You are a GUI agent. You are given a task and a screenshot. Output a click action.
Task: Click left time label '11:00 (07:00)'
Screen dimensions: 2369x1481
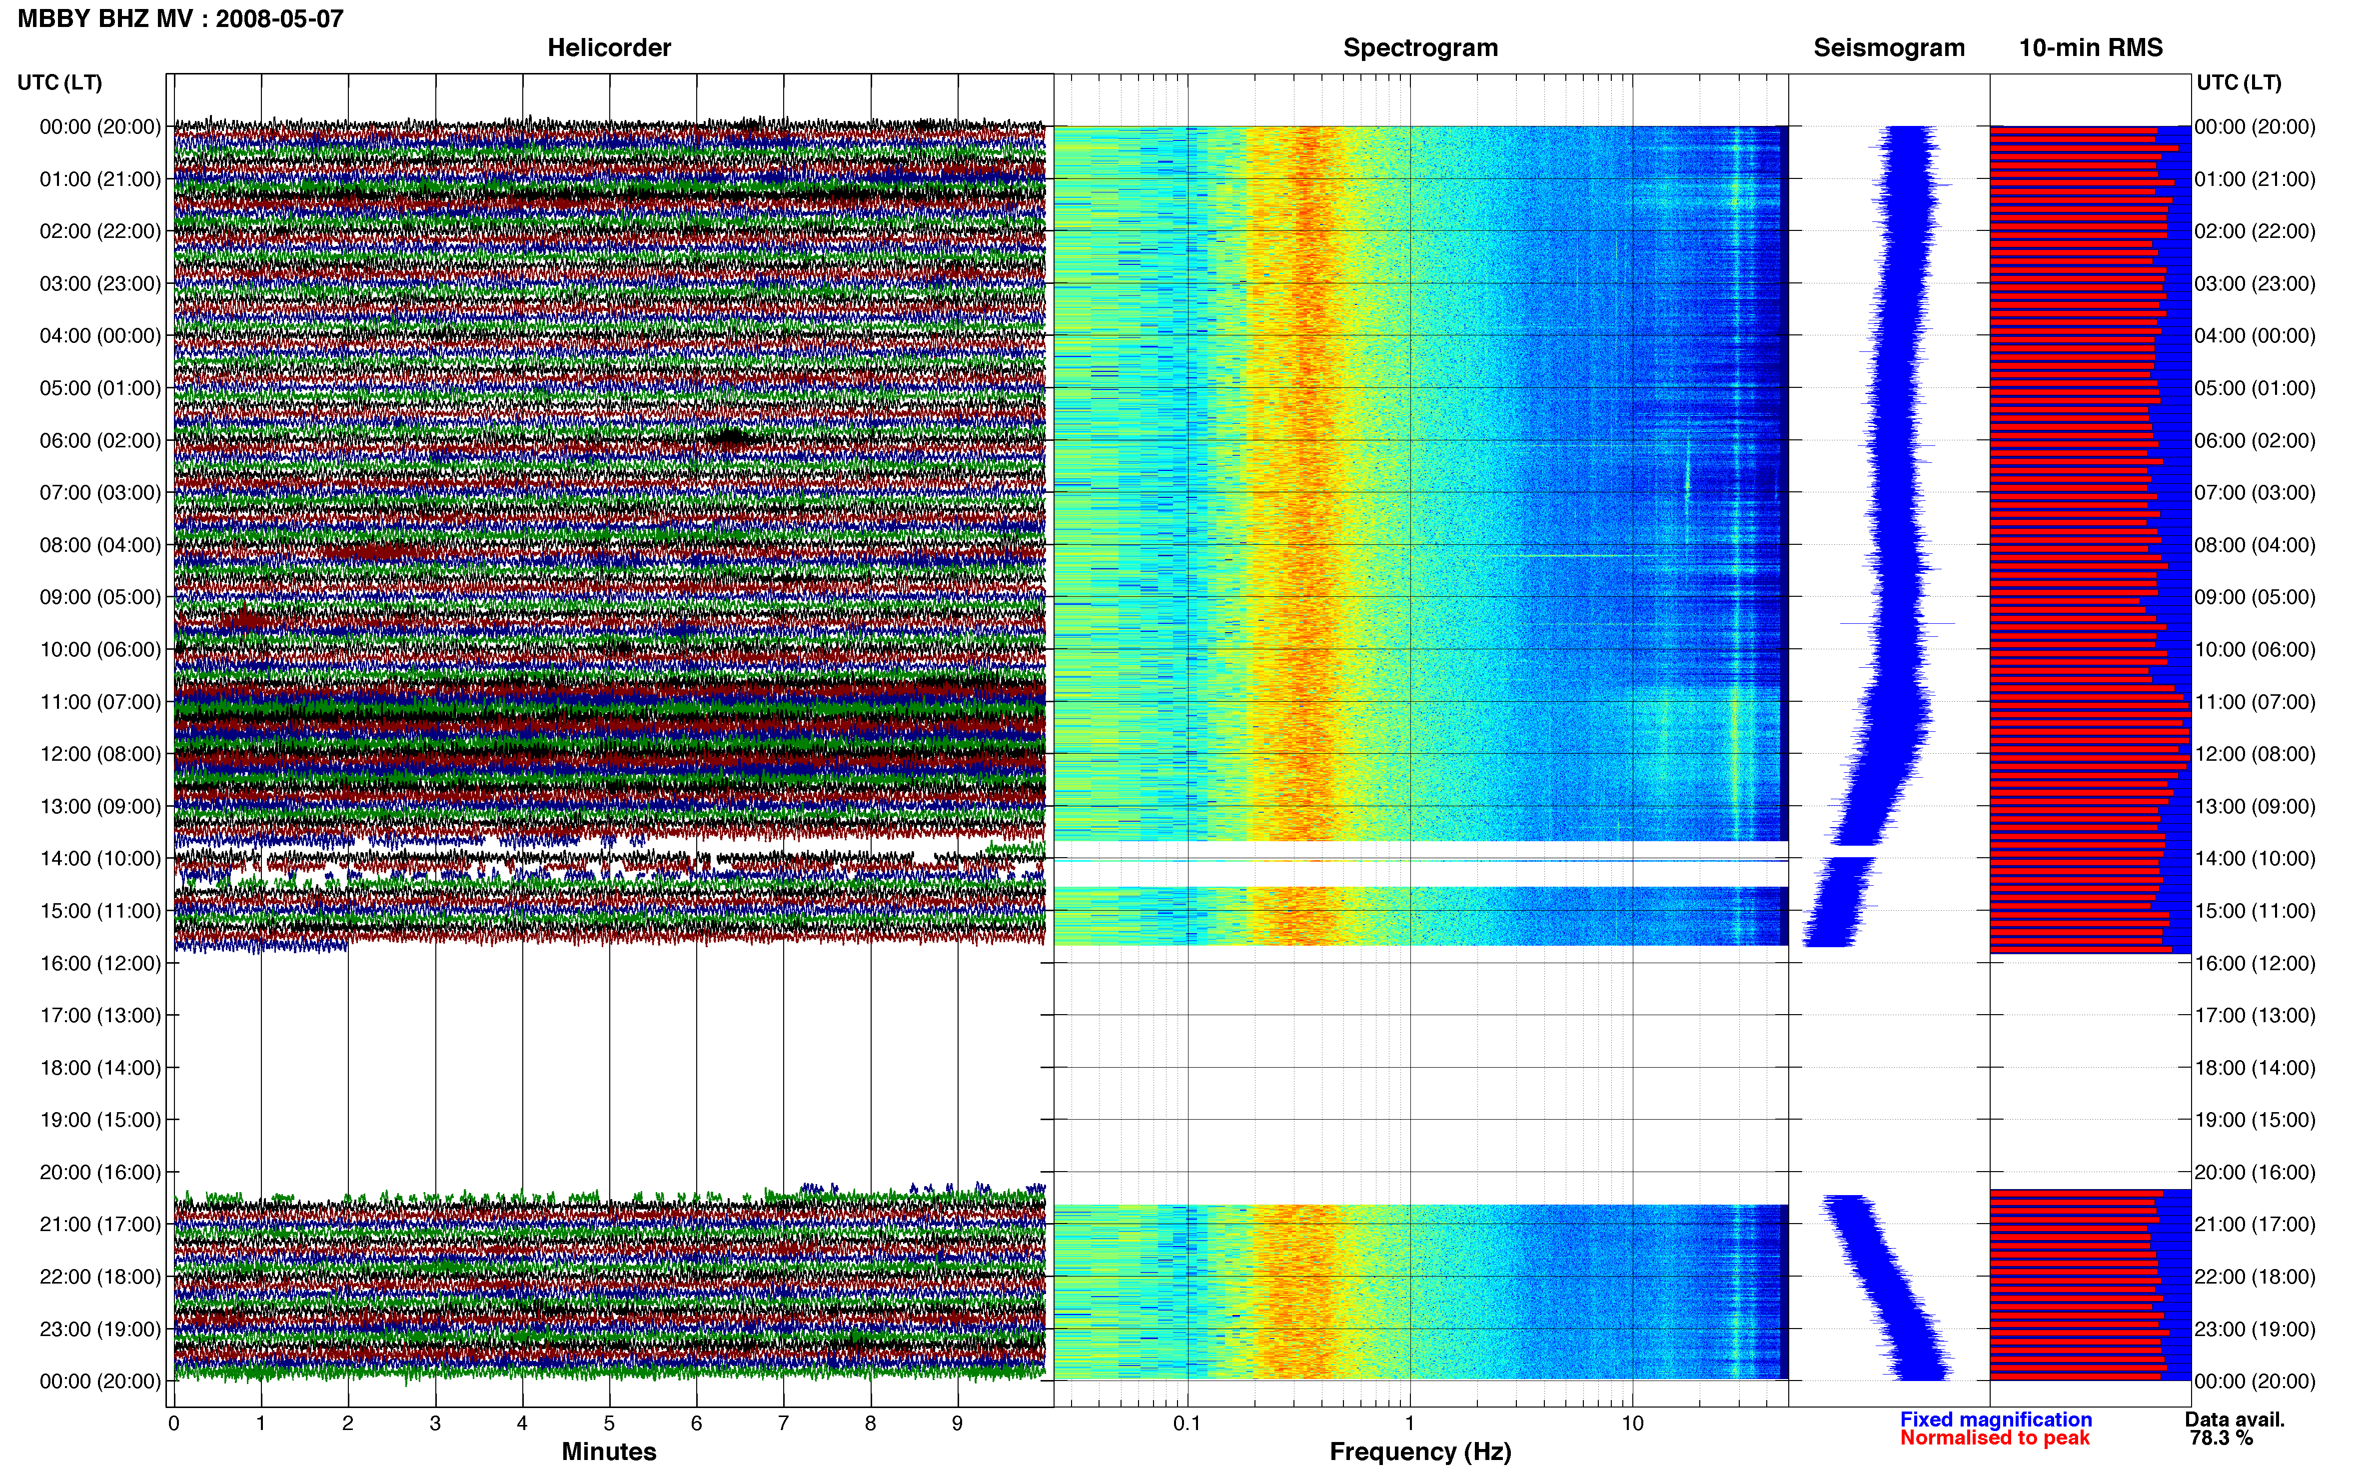100,702
